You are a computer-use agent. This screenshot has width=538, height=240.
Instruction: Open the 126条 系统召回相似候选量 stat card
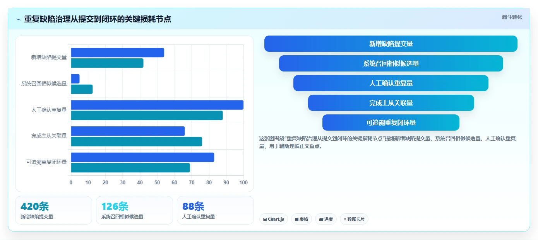(x=134, y=210)
